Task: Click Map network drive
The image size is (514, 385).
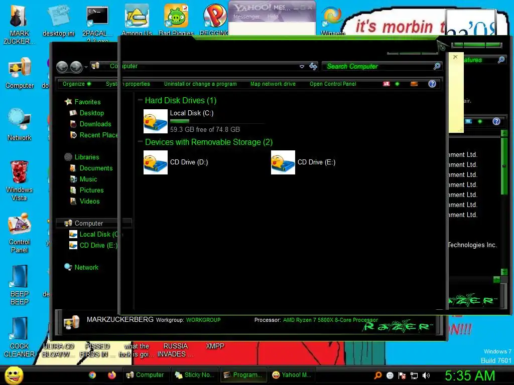Action: [273, 84]
